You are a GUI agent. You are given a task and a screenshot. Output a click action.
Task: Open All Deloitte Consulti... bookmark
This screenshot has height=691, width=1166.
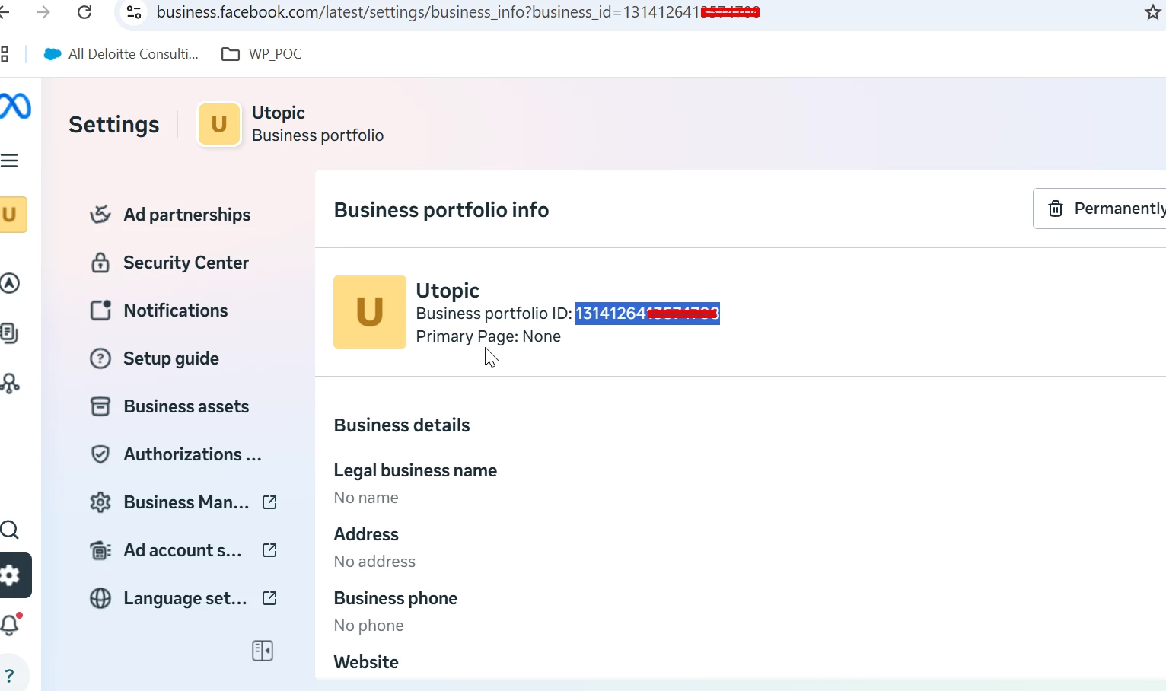click(121, 54)
